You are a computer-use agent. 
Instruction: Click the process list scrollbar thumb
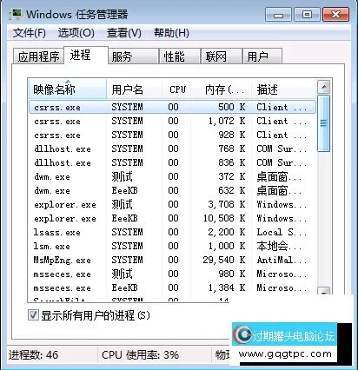tap(324, 123)
